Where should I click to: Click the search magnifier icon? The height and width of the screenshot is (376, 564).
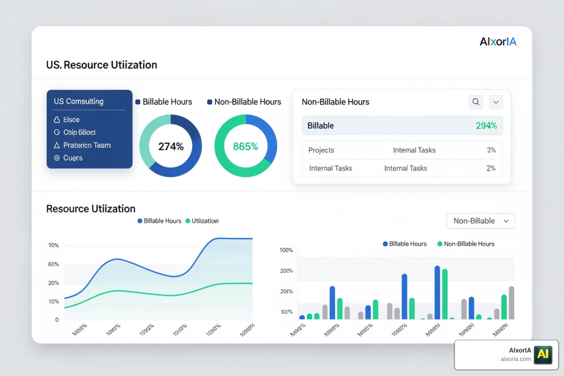coord(476,102)
